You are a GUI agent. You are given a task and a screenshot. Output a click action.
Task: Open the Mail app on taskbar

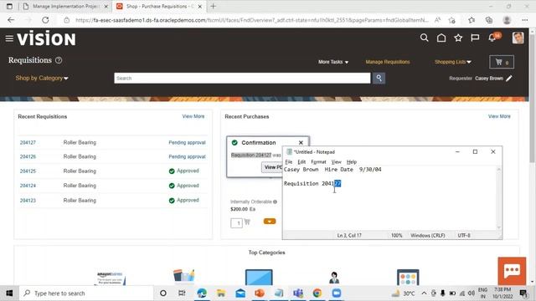[240, 293]
